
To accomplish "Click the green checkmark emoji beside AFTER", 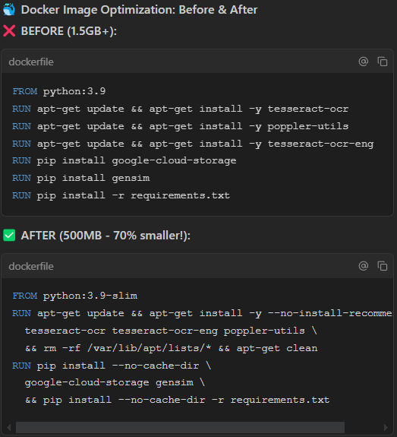I will (9, 236).
